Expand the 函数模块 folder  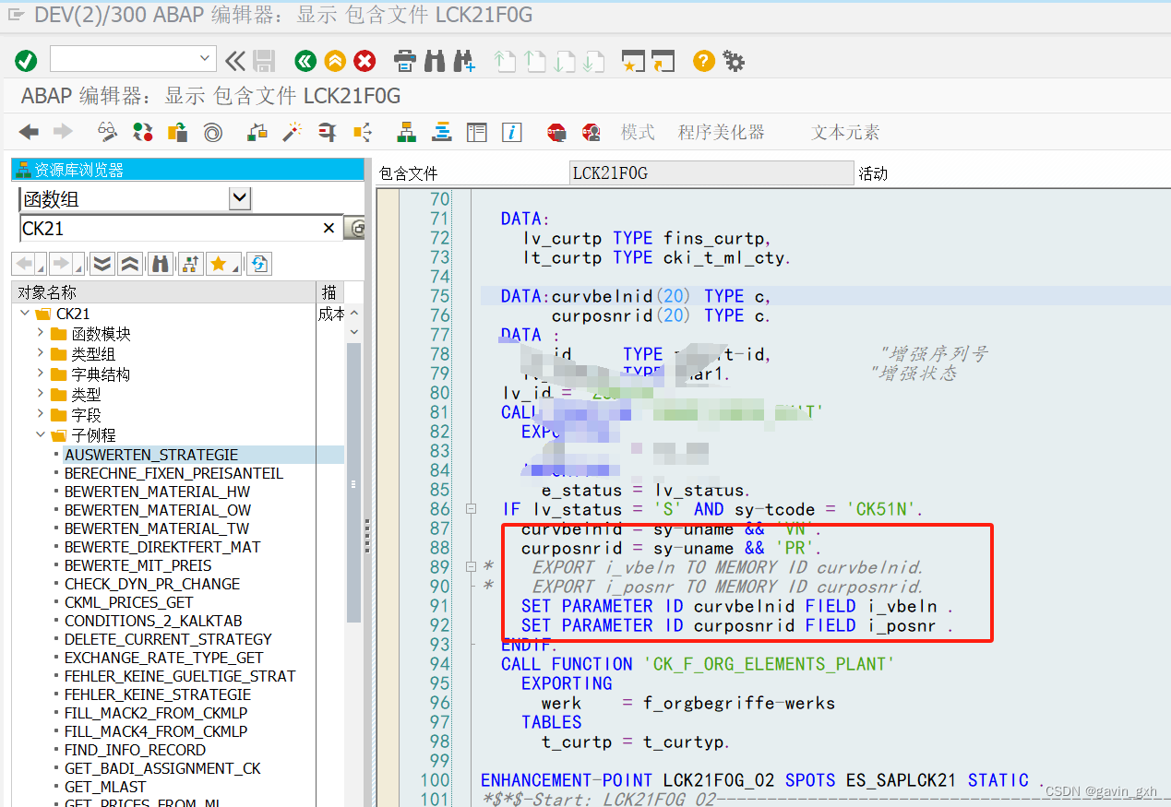click(40, 333)
